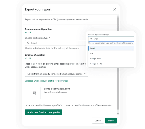Screen dimensions: 145x129
Task: Click the Cancel button
Action: [x=98, y=121]
